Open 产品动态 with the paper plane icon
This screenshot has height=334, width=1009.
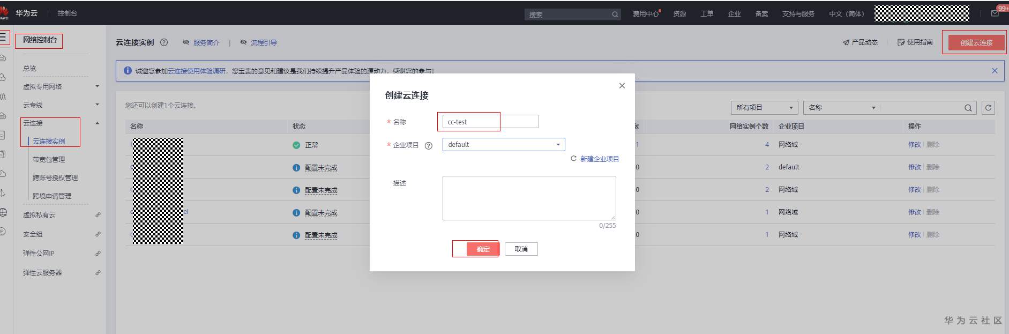(x=860, y=42)
